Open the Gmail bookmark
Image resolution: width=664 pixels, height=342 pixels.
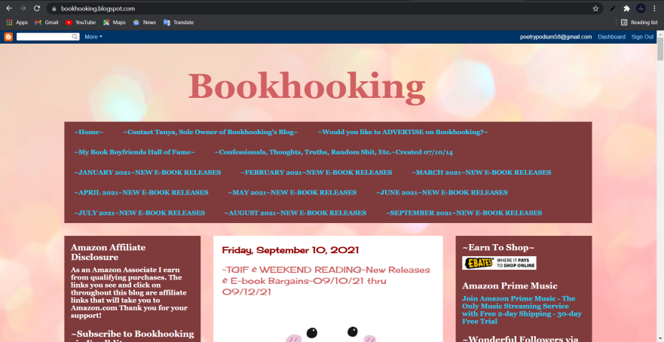(x=47, y=23)
